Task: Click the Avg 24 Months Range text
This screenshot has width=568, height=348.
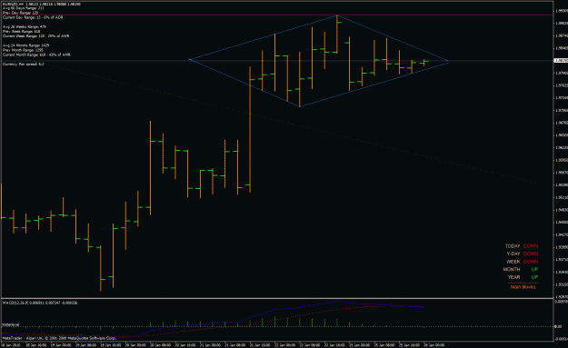Action: point(25,45)
